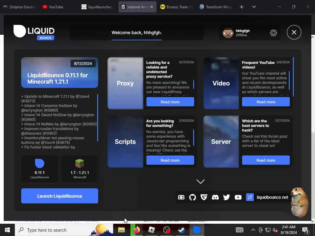
Task: Open the GitHub icon link
Action: [193, 197]
